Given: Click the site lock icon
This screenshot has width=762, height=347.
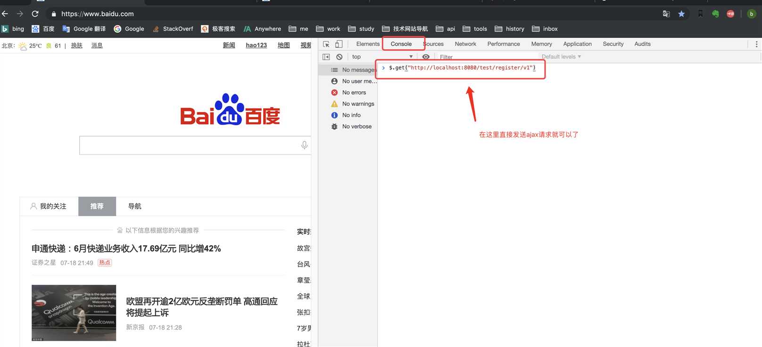Looking at the screenshot, I should (54, 14).
